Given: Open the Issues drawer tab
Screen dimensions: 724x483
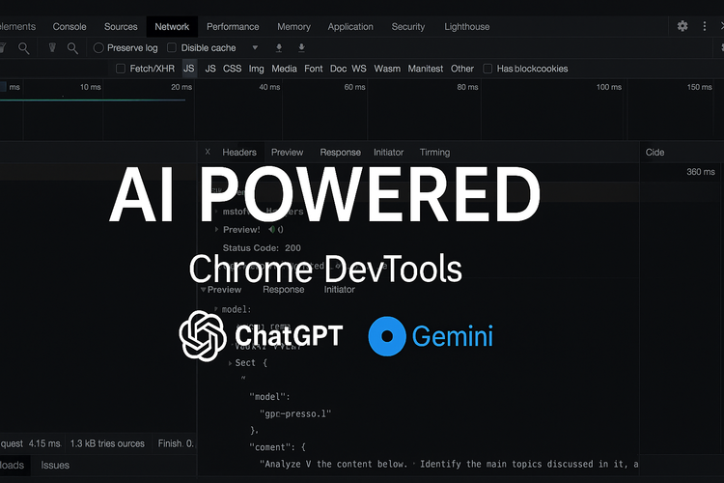Looking at the screenshot, I should pos(55,465).
